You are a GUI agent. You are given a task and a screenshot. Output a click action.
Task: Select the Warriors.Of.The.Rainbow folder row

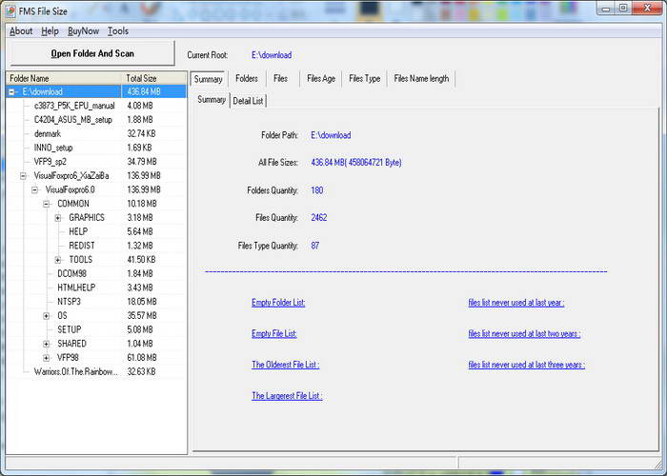[x=96, y=372]
